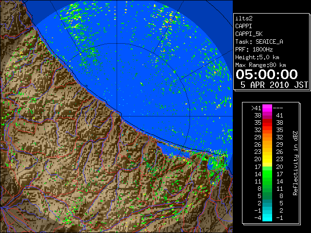The width and height of the screenshot is (311, 233).
Task: Pick the bright green 14–17 dBZ band
Action: click(267, 174)
